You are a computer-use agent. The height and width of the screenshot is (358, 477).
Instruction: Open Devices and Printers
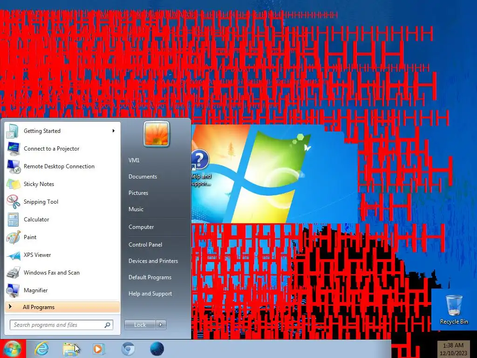click(x=153, y=261)
